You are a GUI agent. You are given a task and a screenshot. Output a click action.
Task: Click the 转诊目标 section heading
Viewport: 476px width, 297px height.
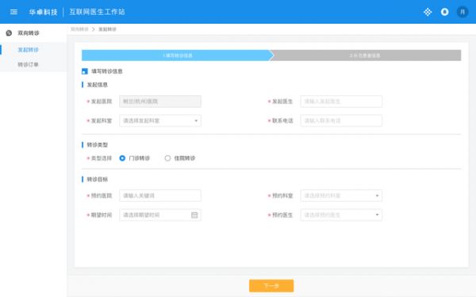point(97,180)
